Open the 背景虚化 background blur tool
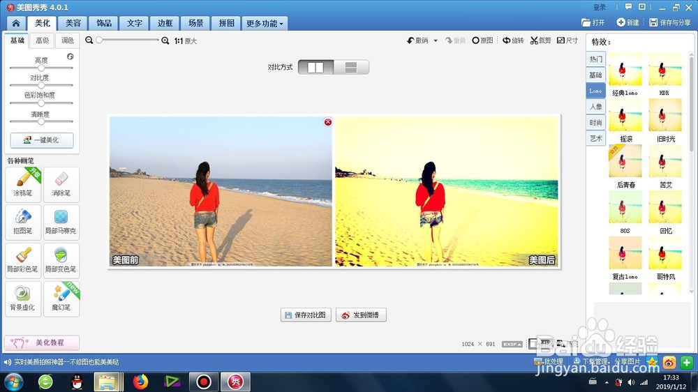Viewport: 698px width, 392px height. click(x=23, y=299)
